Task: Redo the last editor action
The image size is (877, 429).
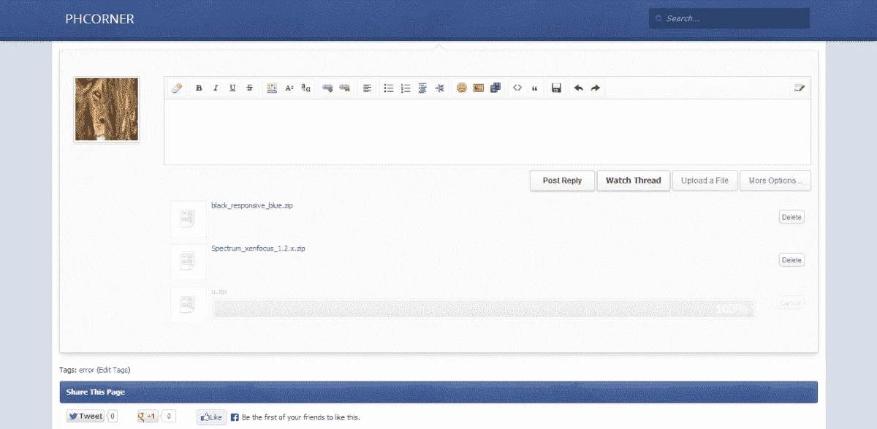Action: (x=596, y=88)
